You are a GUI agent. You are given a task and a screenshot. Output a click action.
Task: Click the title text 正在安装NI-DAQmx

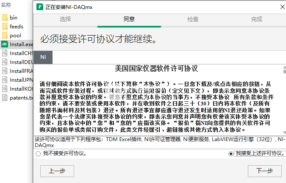[x=69, y=7]
